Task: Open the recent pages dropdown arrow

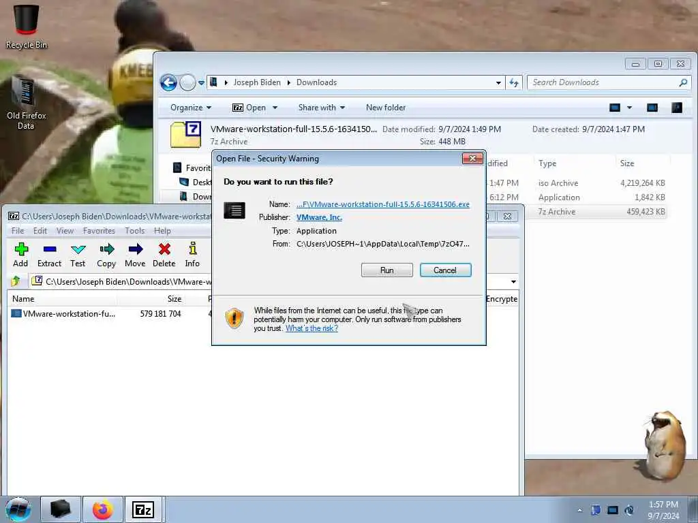Action: pos(201,82)
